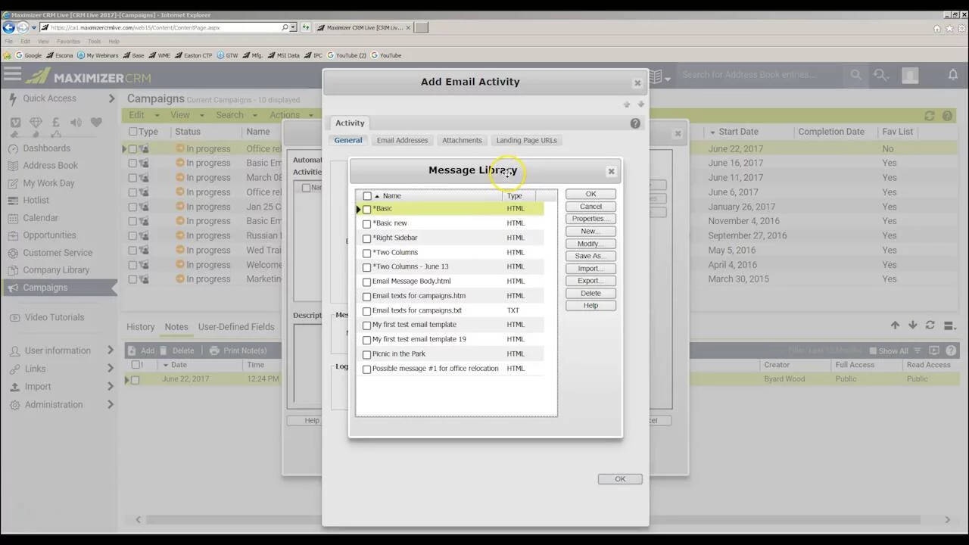Open the Edit dropdown menu in Campaigns

(143, 115)
